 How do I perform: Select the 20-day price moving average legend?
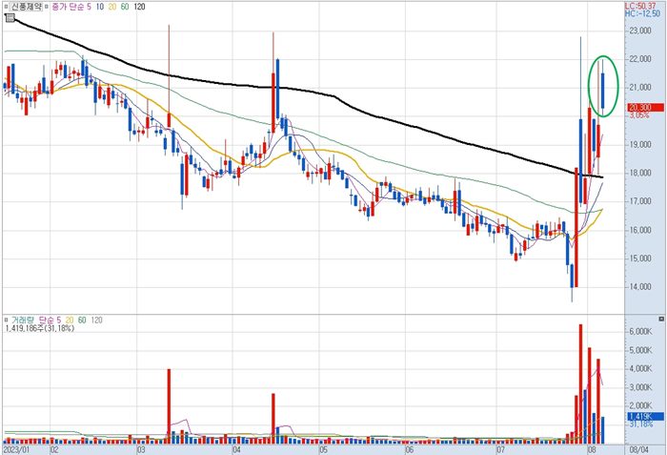[111, 7]
